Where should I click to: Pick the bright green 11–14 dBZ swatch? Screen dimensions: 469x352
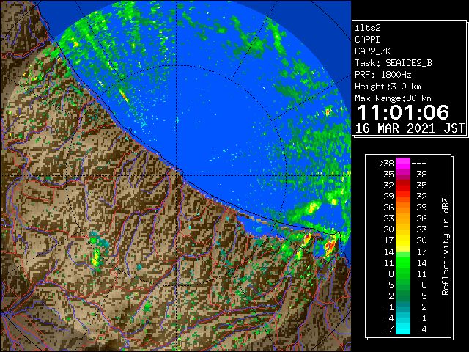[403, 263]
